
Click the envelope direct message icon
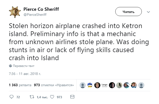(x=72, y=97)
